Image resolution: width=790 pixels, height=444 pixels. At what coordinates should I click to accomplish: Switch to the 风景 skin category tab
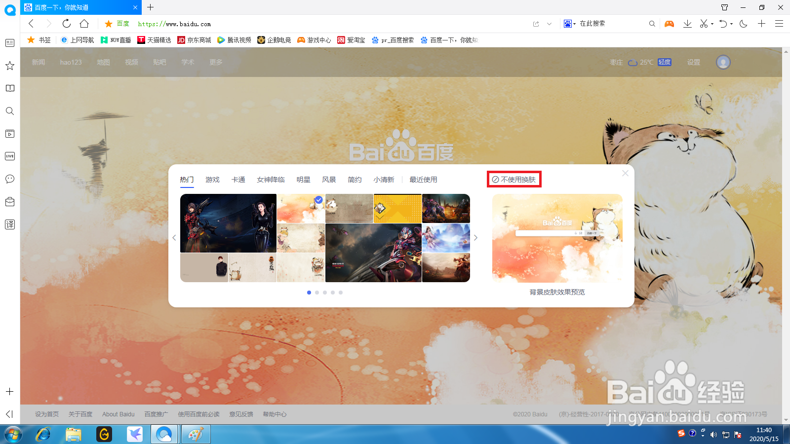328,180
